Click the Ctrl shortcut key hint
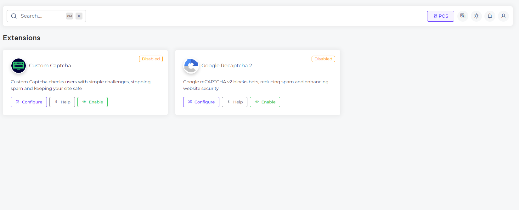519x210 pixels. point(70,16)
